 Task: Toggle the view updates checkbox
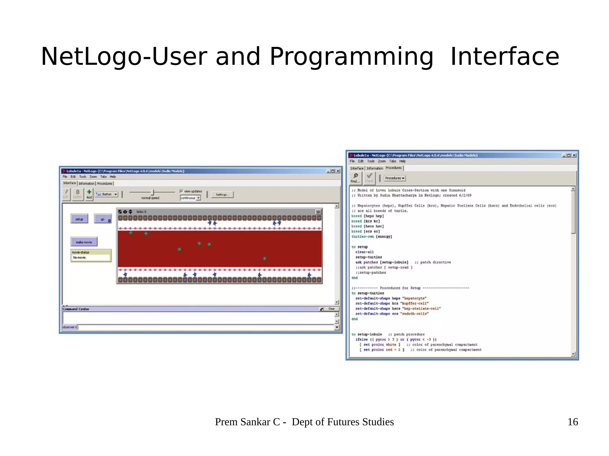[181, 191]
